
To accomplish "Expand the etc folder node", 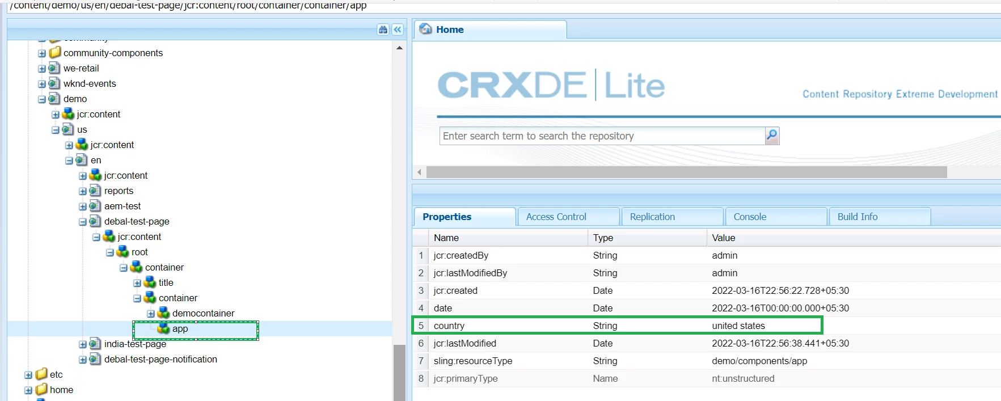I will click(x=28, y=375).
